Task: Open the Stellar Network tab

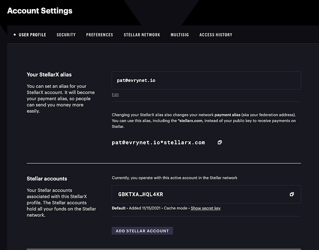Action: tap(142, 35)
